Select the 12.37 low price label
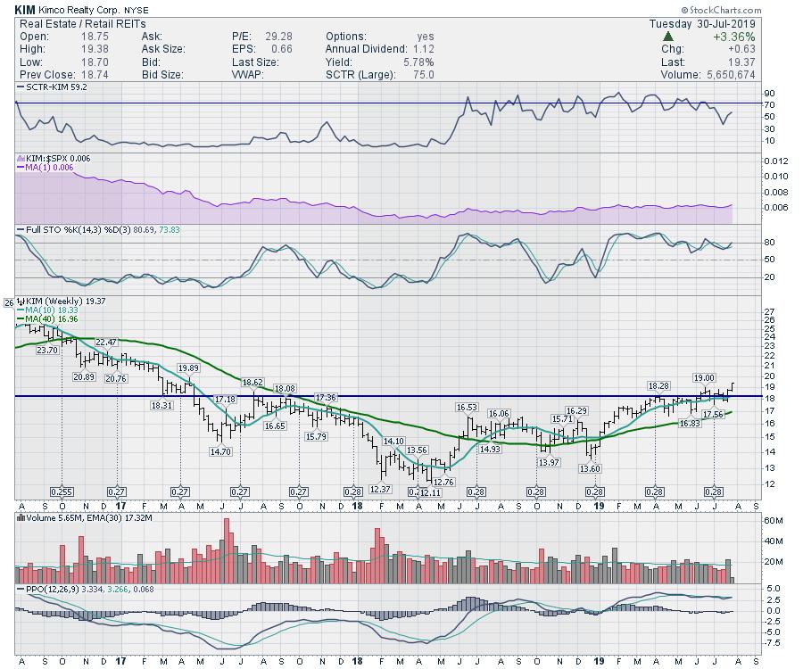Screen dimensions: 803x669 pos(381,489)
